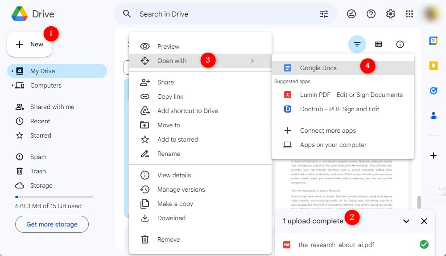This screenshot has width=446, height=256.
Task: Choose Move to from the menu
Action: 200,125
